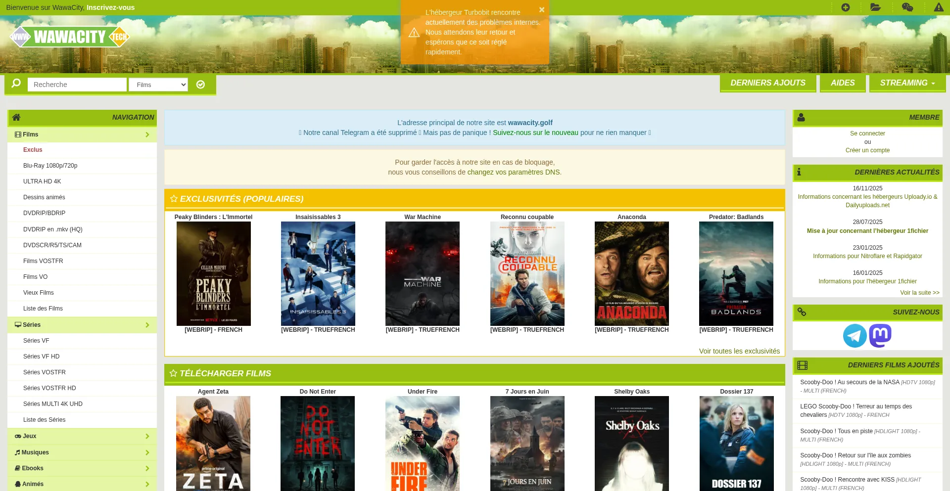
Task: Click the warning triangle icon in top bar
Action: (939, 7)
